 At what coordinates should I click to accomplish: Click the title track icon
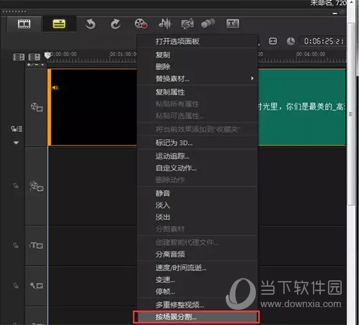pos(37,246)
